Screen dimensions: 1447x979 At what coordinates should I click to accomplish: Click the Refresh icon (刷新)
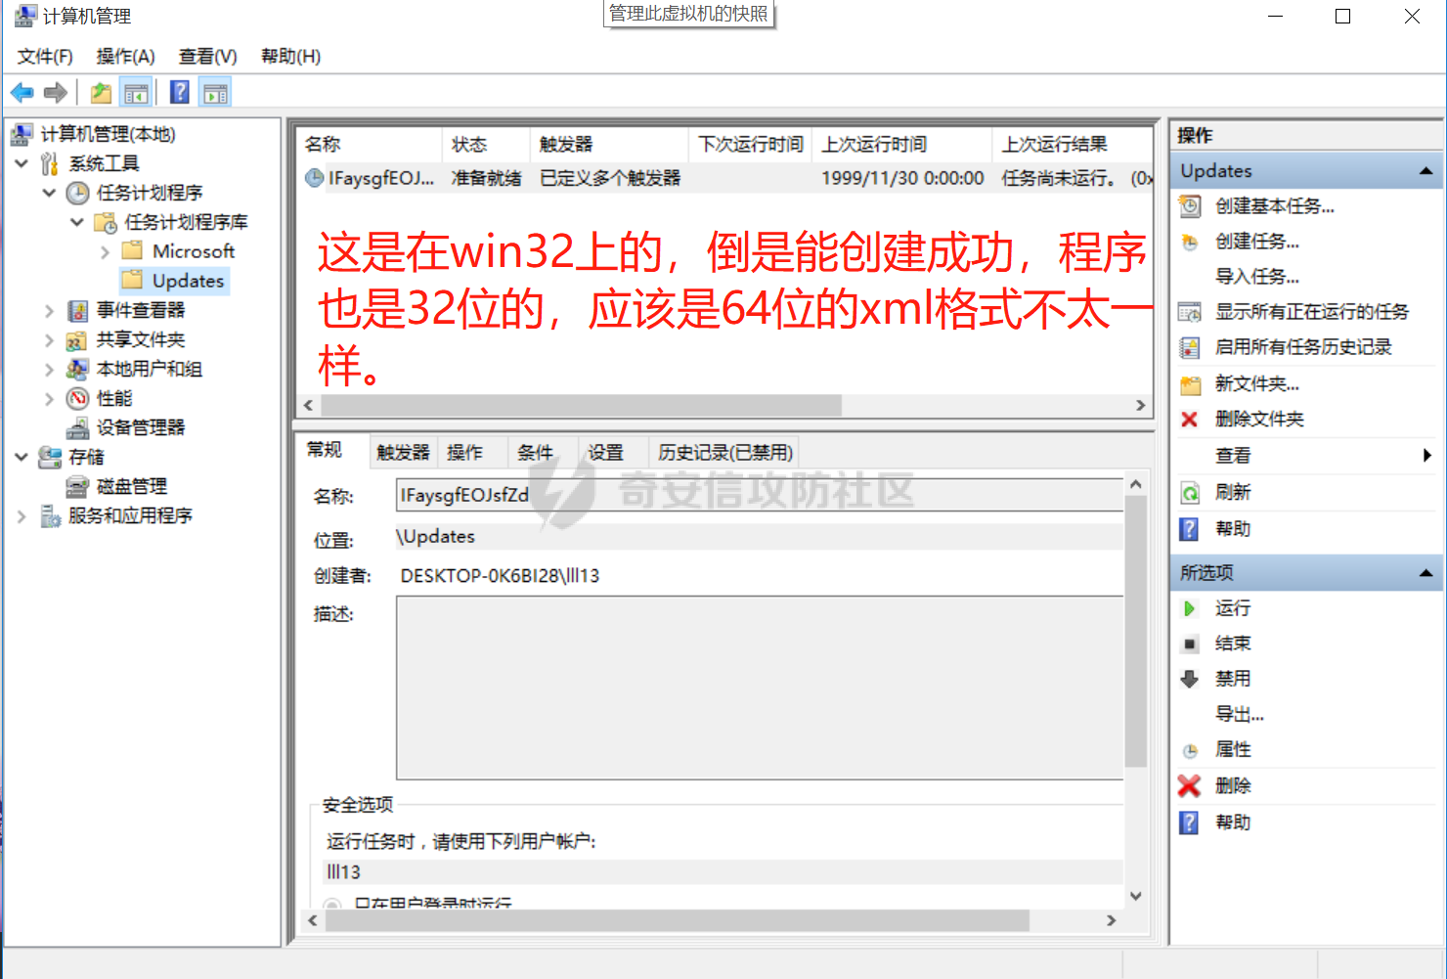pyautogui.click(x=1190, y=493)
